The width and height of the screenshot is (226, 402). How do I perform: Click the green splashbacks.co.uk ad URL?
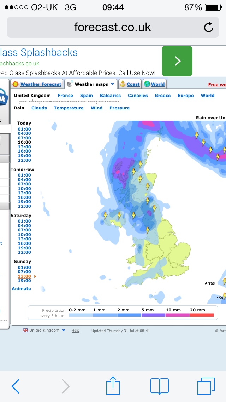(20, 63)
